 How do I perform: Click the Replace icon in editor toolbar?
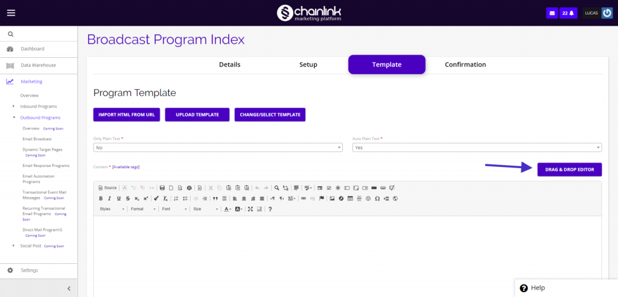click(x=285, y=187)
